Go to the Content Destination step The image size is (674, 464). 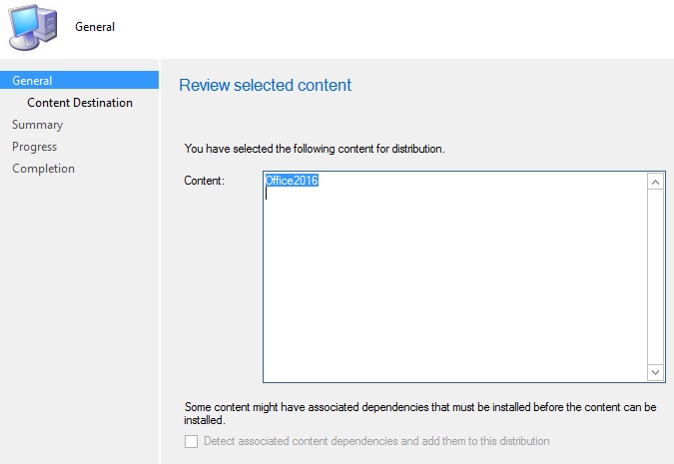[80, 103]
